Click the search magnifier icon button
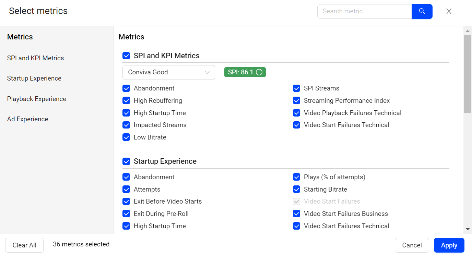The width and height of the screenshot is (472, 256). (x=422, y=11)
